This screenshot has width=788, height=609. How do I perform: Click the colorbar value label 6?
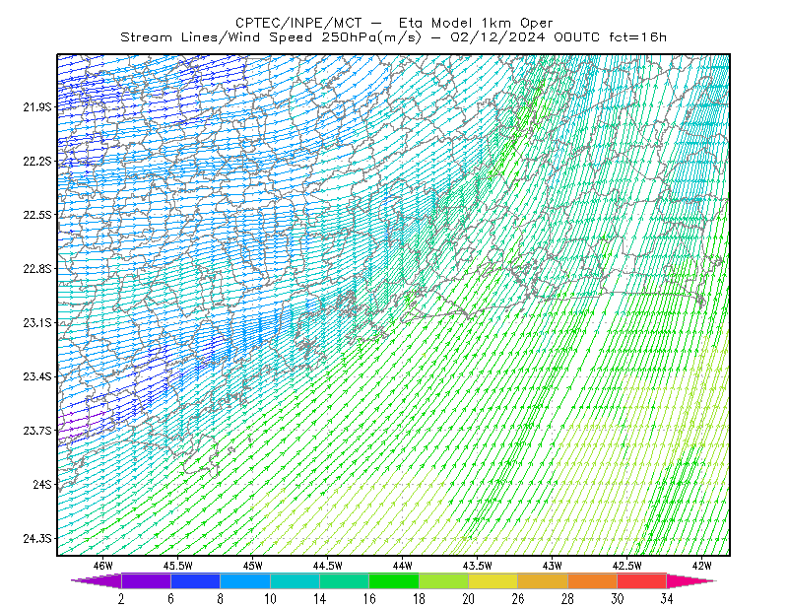pos(170,599)
